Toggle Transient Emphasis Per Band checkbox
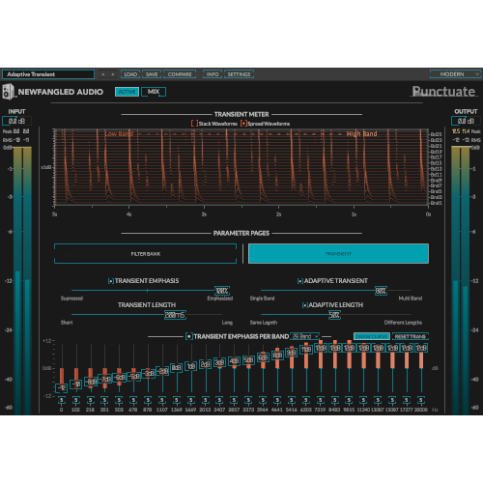 189,337
